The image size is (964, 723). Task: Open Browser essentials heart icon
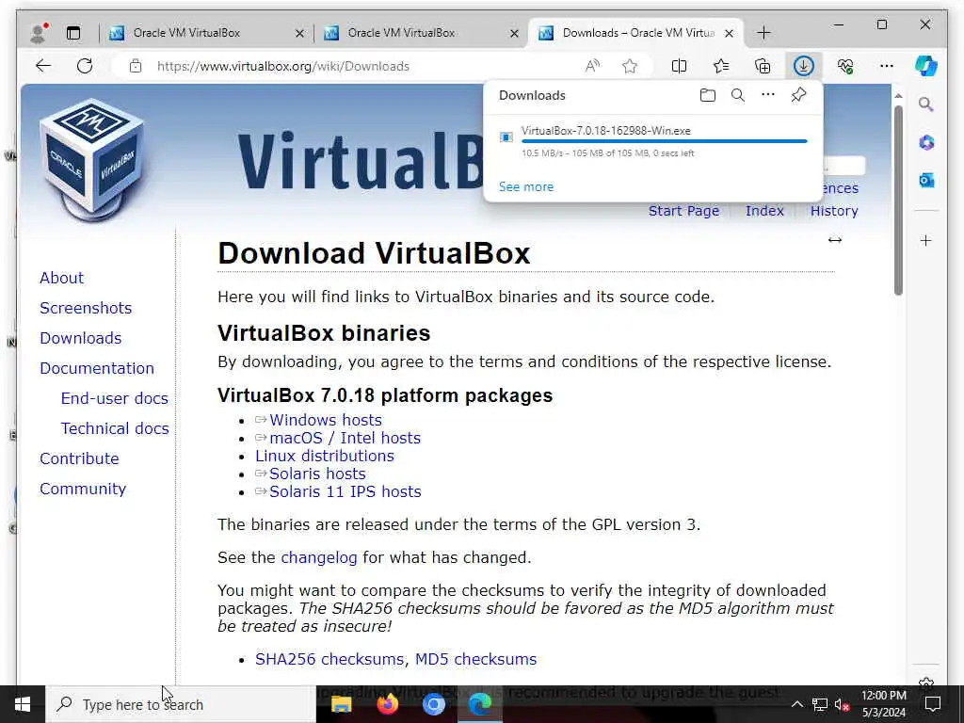pos(845,66)
